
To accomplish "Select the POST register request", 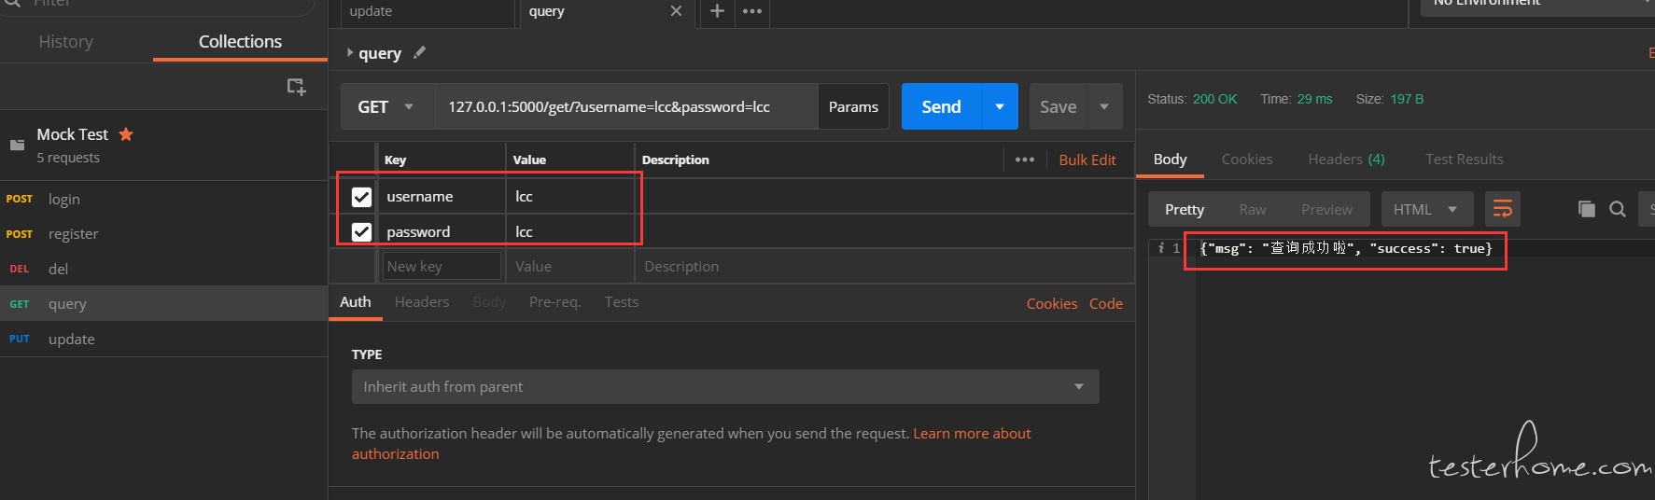I will click(x=163, y=233).
